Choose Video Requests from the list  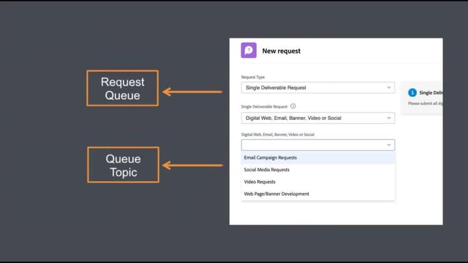pyautogui.click(x=318, y=182)
